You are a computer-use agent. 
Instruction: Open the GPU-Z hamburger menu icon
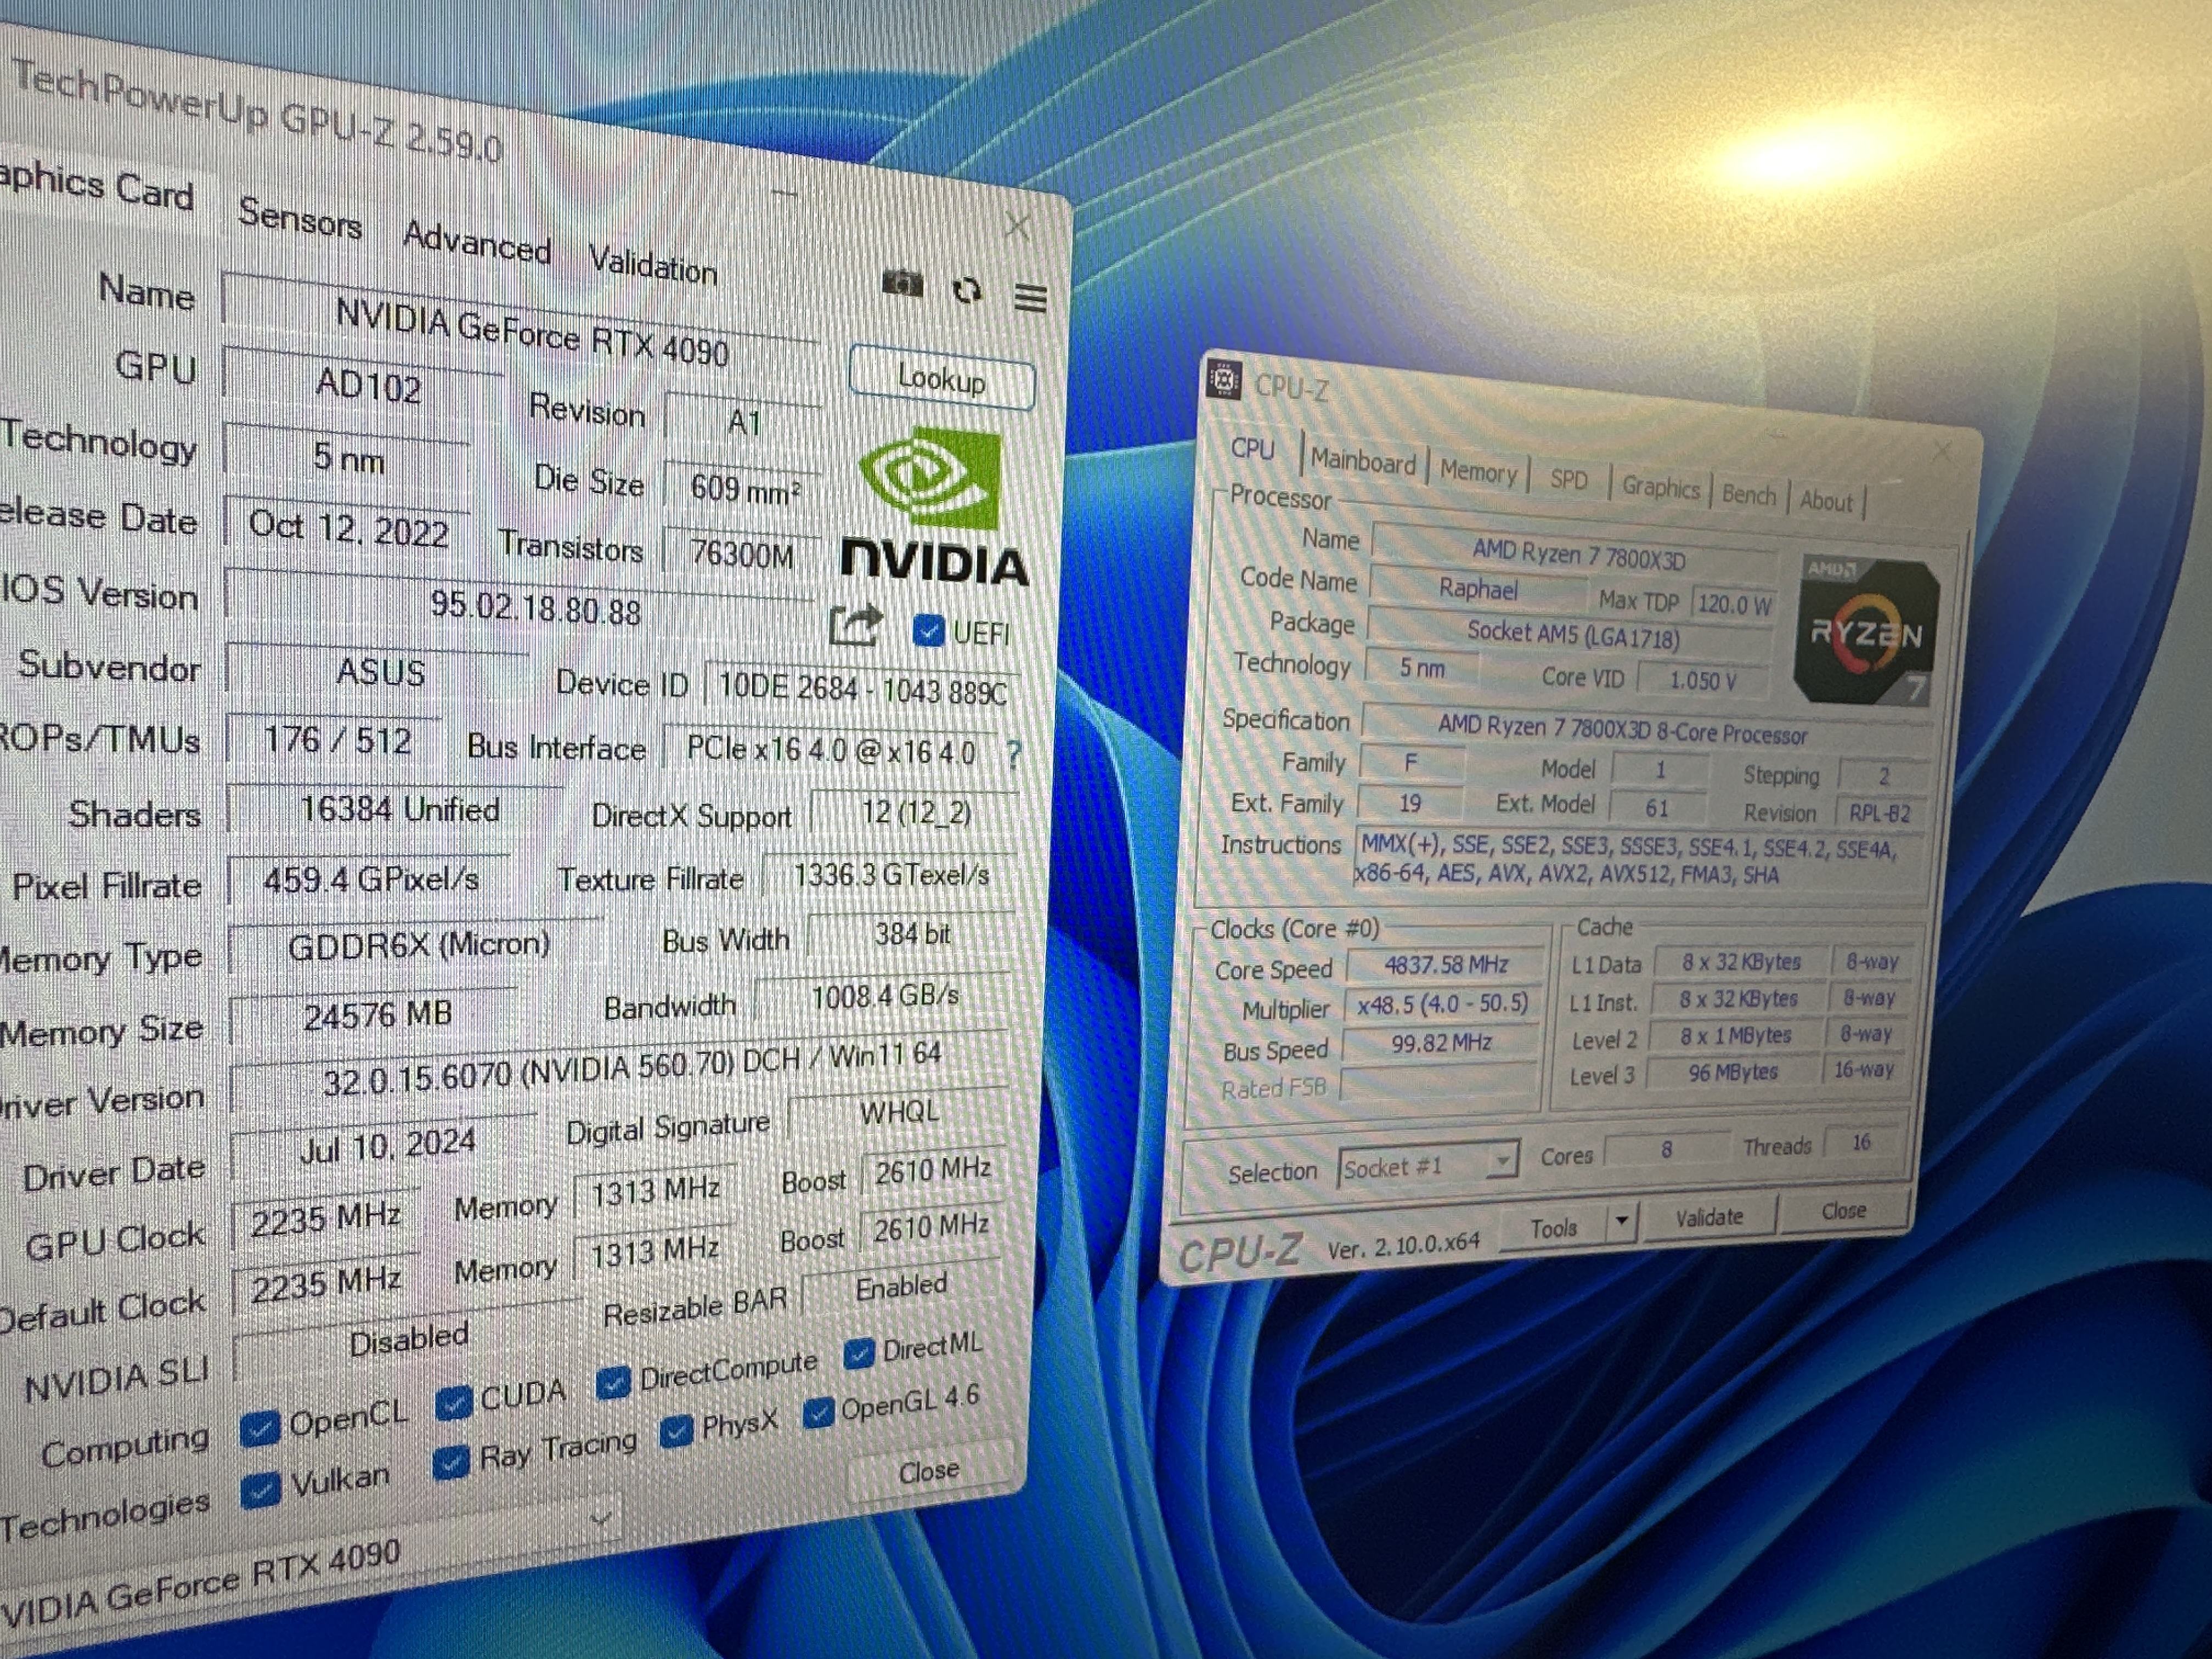point(1030,298)
